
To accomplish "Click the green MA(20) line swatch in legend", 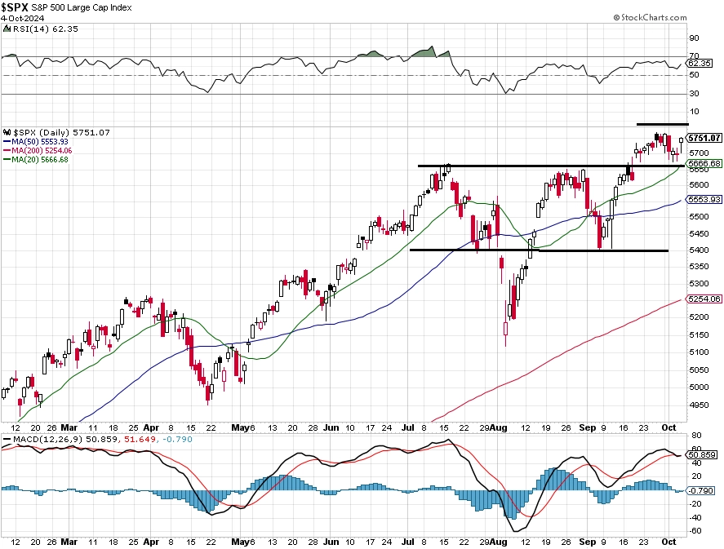I will [7, 160].
